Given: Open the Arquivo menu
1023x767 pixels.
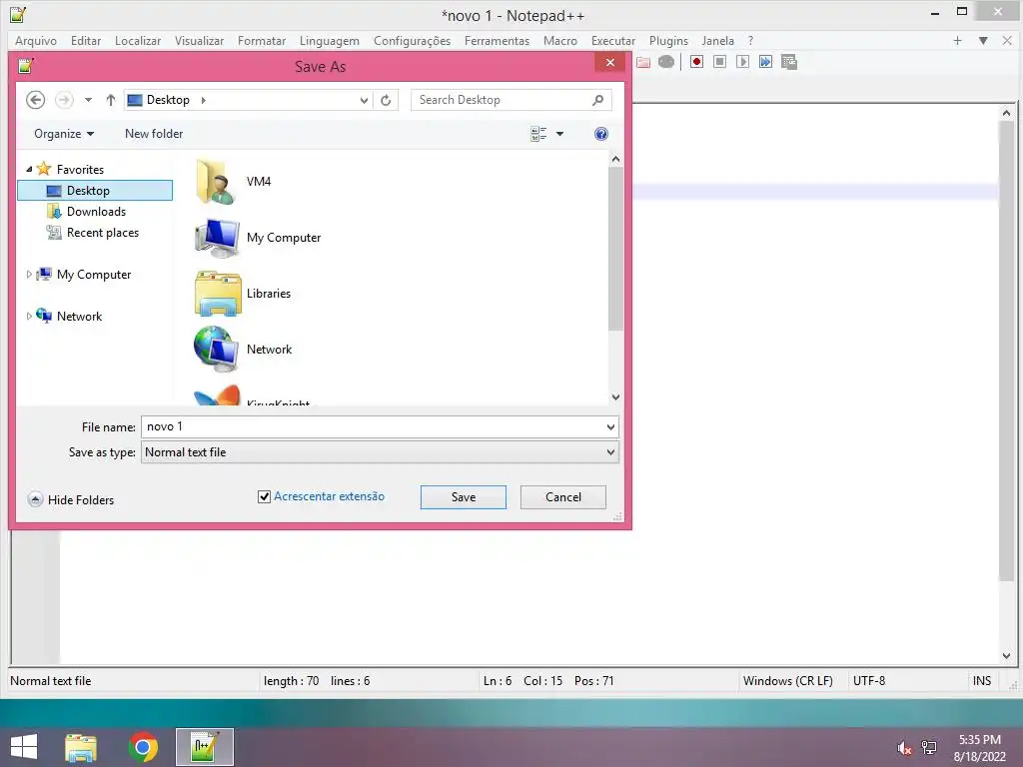Looking at the screenshot, I should click(36, 40).
